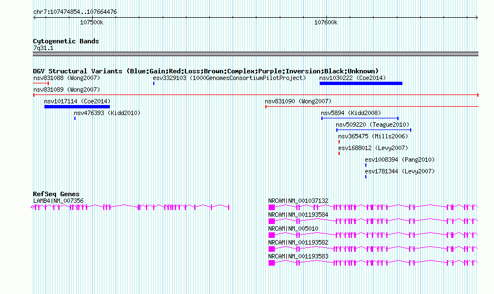Select the Cytogenetic Bands track title

(x=66, y=41)
